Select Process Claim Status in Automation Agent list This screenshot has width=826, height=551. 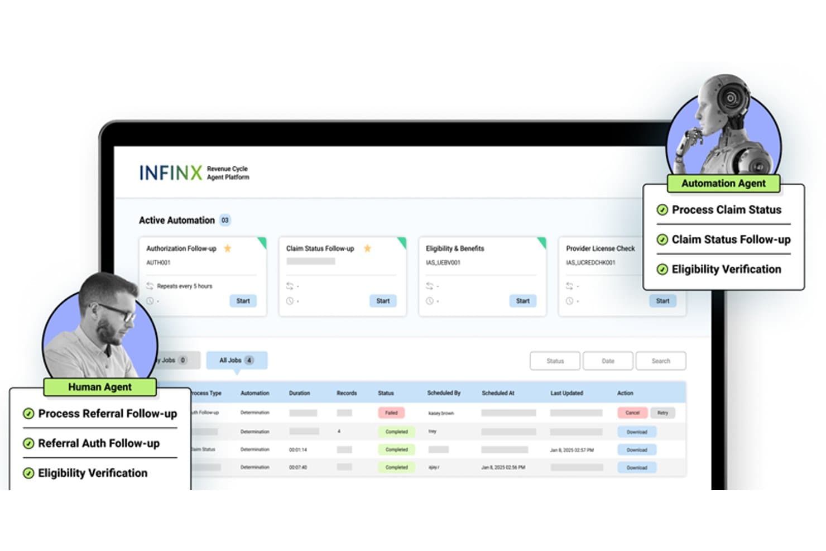tap(726, 210)
